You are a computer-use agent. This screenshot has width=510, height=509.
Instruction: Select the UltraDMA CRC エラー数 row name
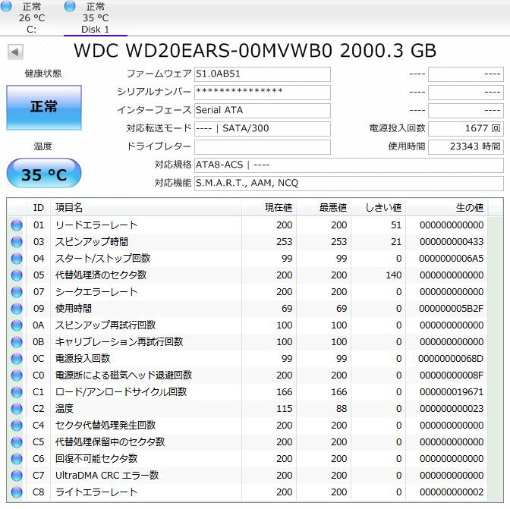(107, 476)
